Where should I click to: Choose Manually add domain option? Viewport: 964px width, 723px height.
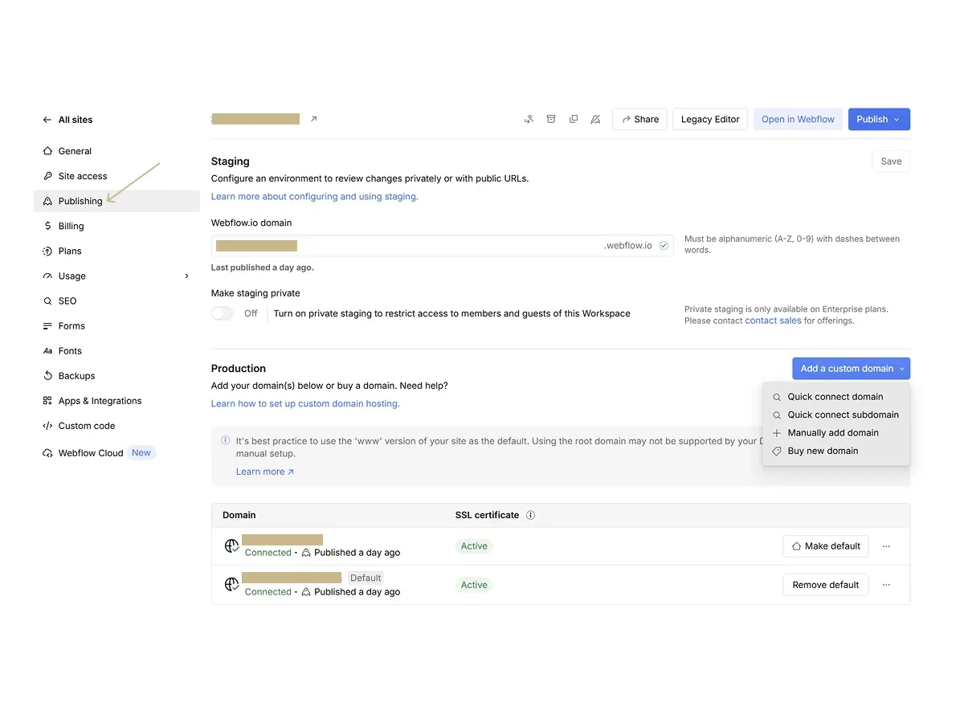[x=836, y=433]
